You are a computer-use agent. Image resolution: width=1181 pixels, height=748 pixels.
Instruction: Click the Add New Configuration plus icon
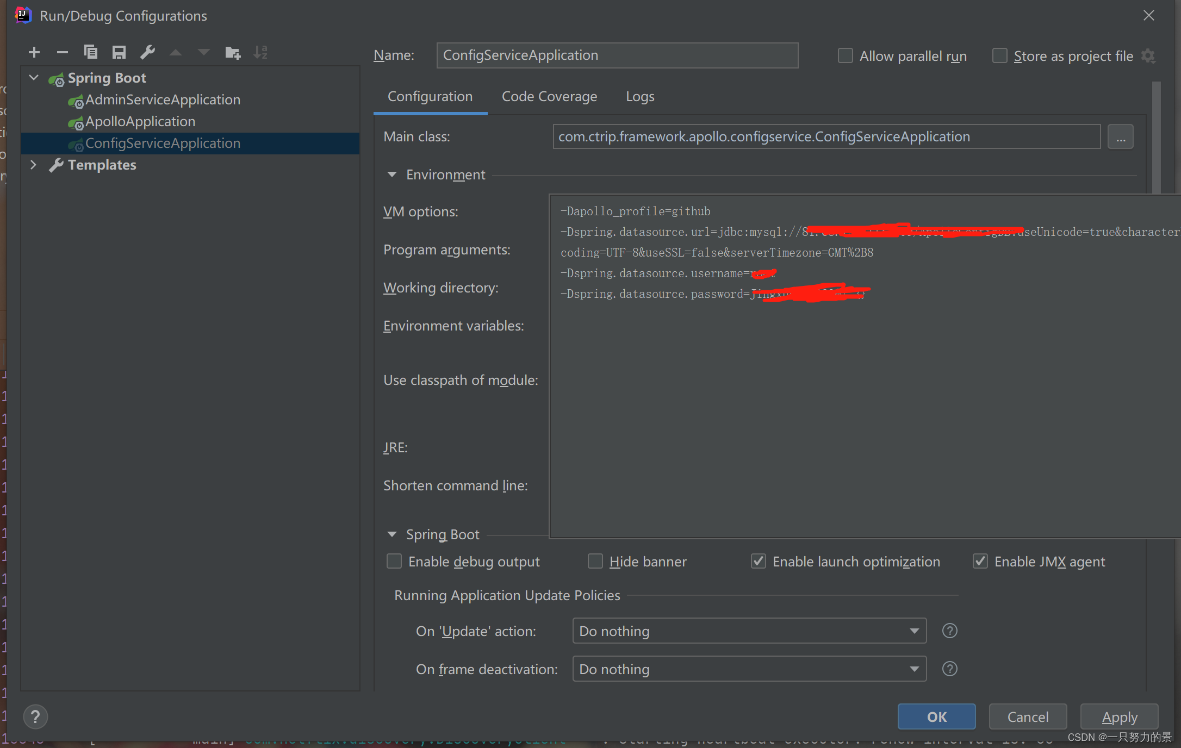coord(34,52)
